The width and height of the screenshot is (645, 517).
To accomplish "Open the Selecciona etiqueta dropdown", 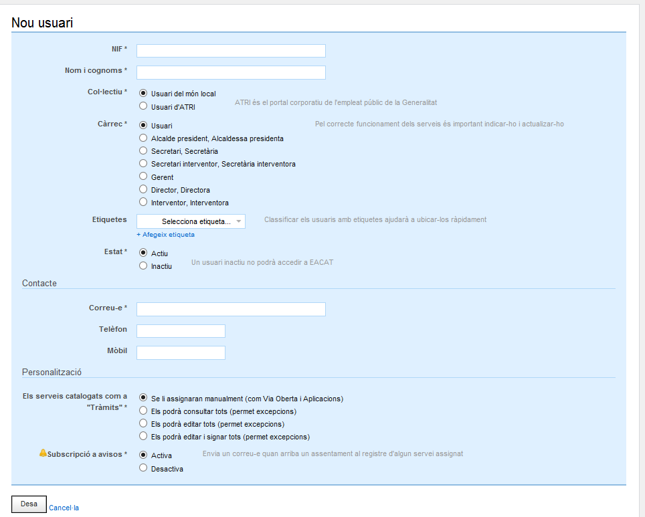I will [x=191, y=221].
